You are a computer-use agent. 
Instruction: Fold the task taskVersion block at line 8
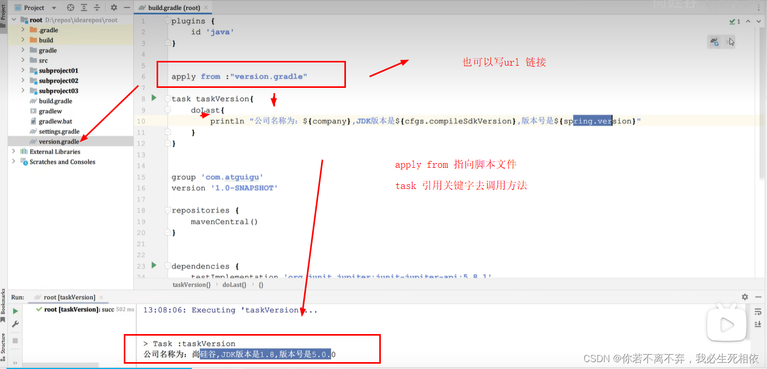(168, 99)
